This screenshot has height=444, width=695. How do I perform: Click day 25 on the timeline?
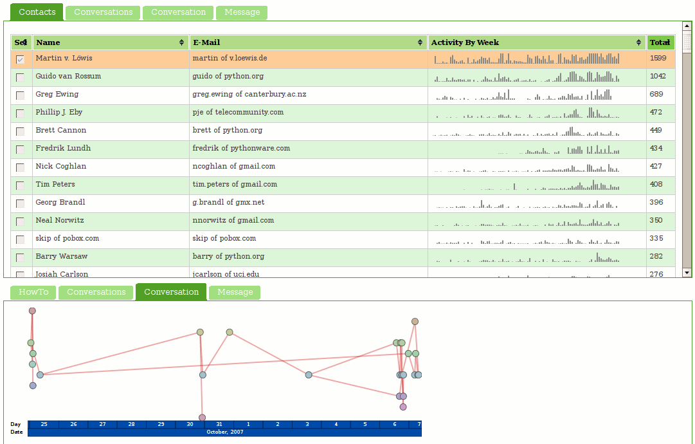tap(44, 425)
